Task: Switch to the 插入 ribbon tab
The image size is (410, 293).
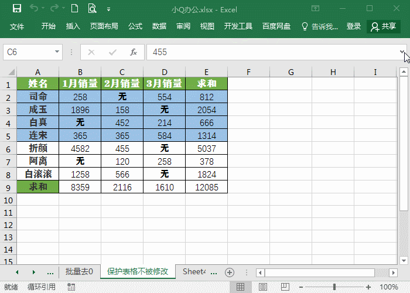Action: (x=73, y=26)
